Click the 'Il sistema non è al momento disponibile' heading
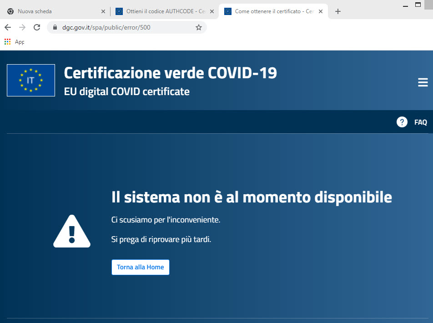The width and height of the screenshot is (433, 323). point(252,197)
